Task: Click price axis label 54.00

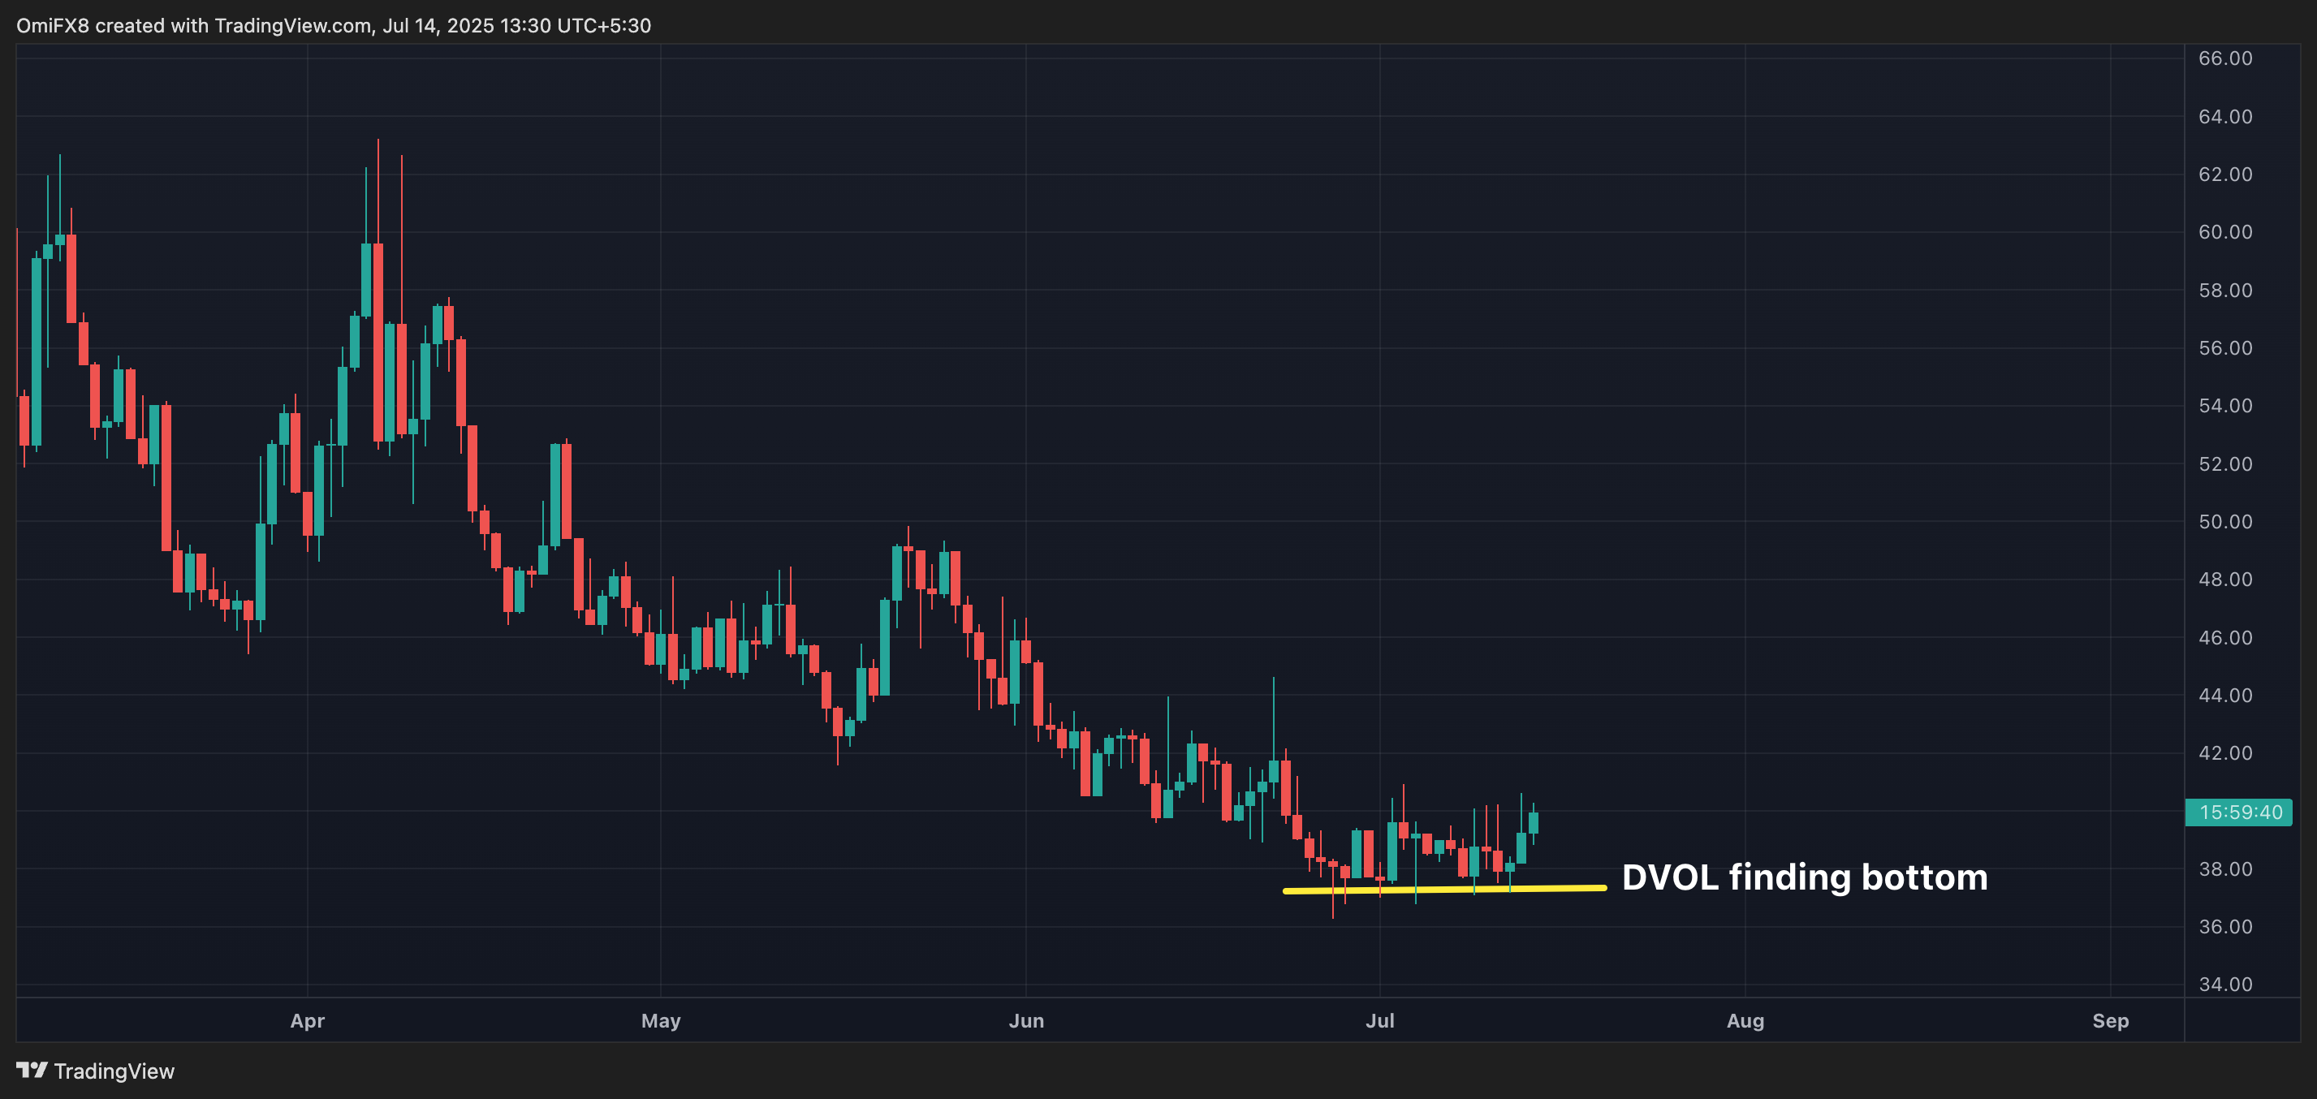Action: [x=2225, y=406]
